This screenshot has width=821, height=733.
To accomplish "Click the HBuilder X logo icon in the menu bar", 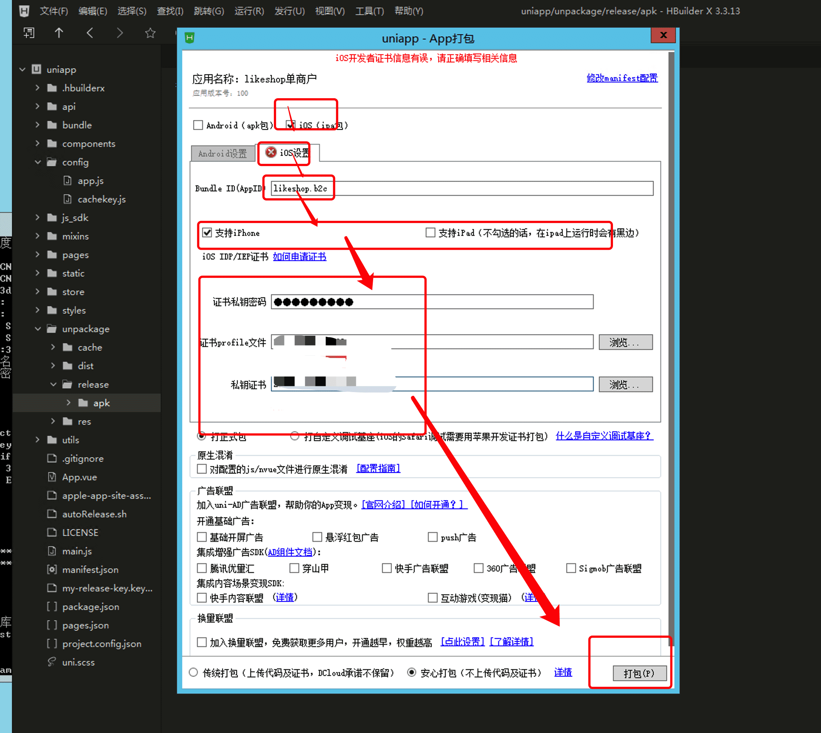I will 24,11.
